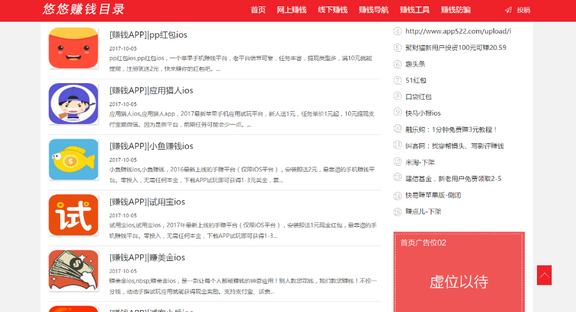Open article title [赚钱APP]|小鱼赚钱ios
The image size is (576, 312).
pyautogui.click(x=151, y=146)
